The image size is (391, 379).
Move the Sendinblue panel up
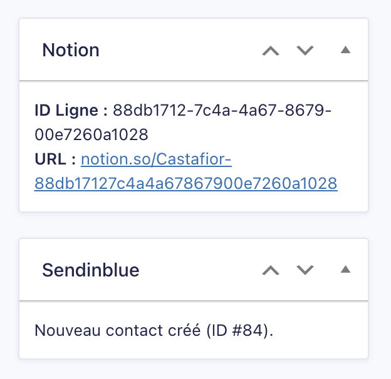(271, 270)
